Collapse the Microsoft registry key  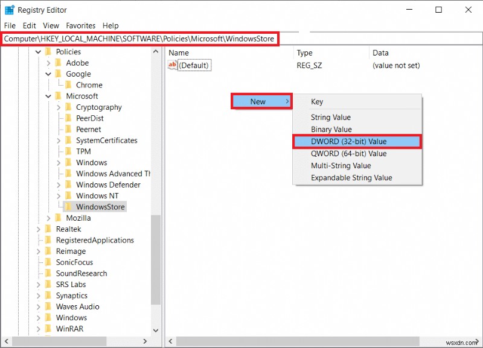[48, 96]
